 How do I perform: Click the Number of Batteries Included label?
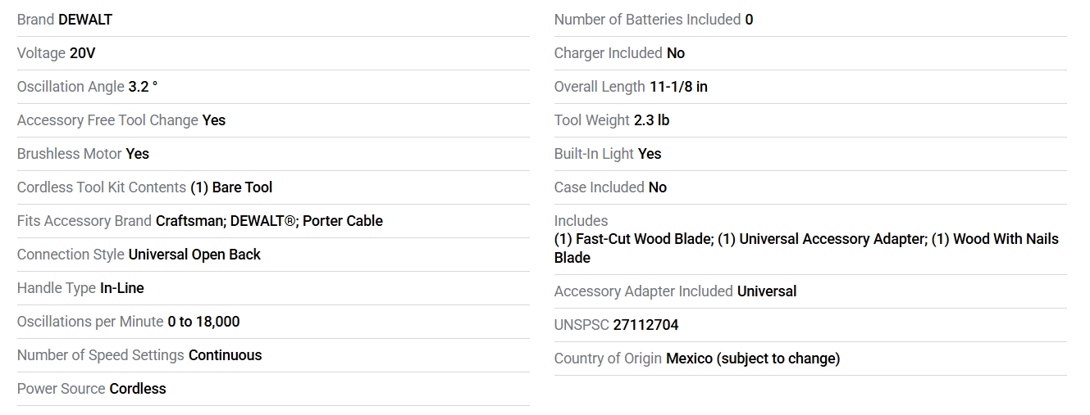(647, 20)
